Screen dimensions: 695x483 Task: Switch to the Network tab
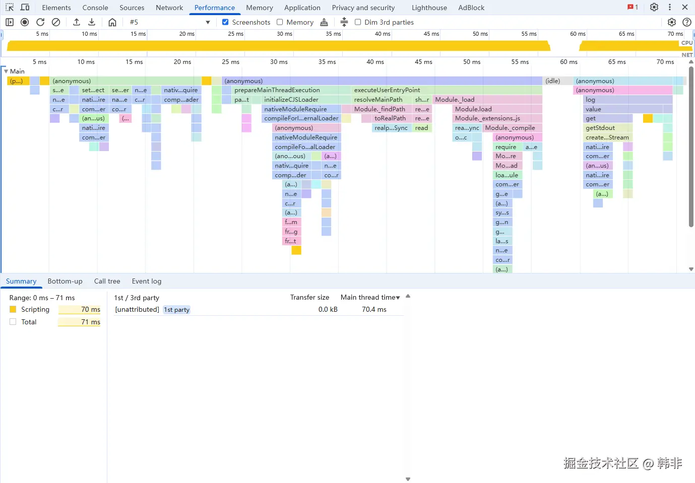pyautogui.click(x=169, y=8)
